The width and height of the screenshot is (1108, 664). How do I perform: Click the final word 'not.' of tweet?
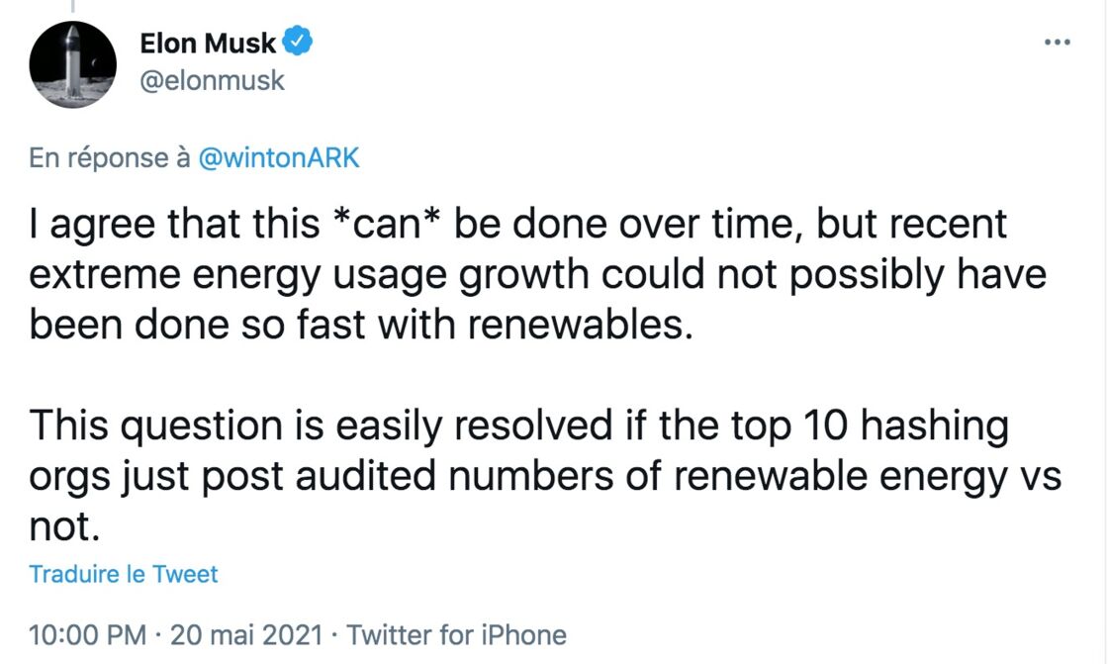[64, 526]
